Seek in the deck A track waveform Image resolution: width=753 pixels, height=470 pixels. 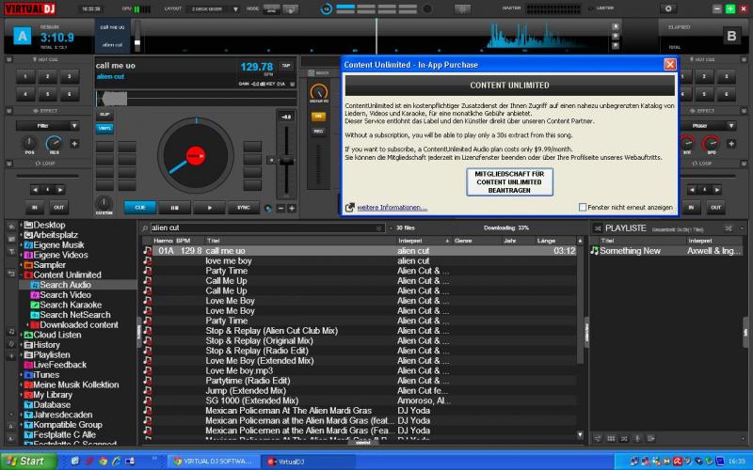[196, 99]
